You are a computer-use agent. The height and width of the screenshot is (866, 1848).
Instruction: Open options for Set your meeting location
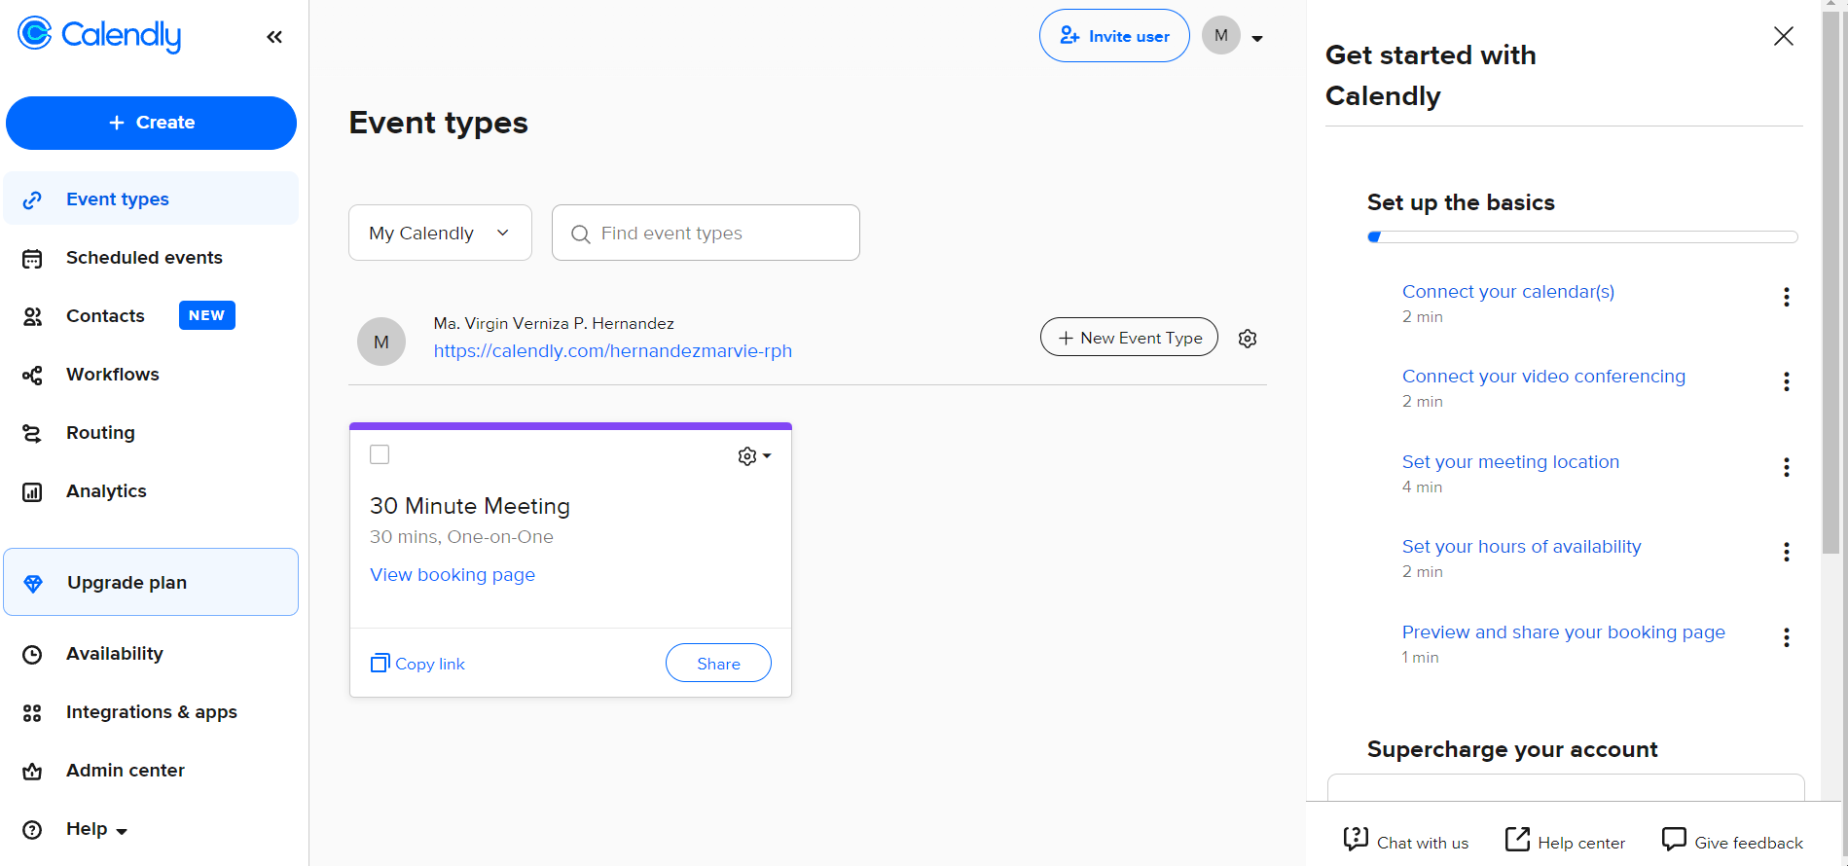pyautogui.click(x=1786, y=468)
